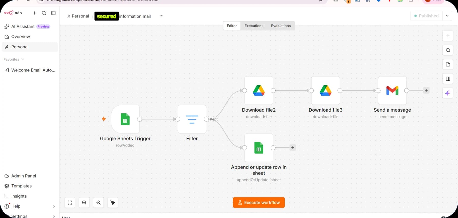
Task: Click the Personal breadcrumb link
Action: [x=78, y=16]
